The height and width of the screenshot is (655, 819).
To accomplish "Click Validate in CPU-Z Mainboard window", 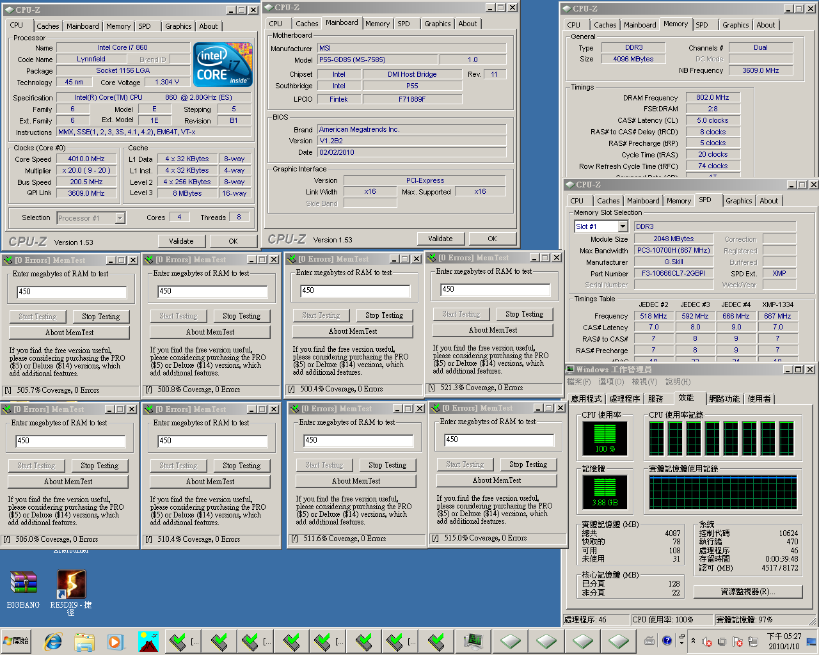I will click(440, 239).
